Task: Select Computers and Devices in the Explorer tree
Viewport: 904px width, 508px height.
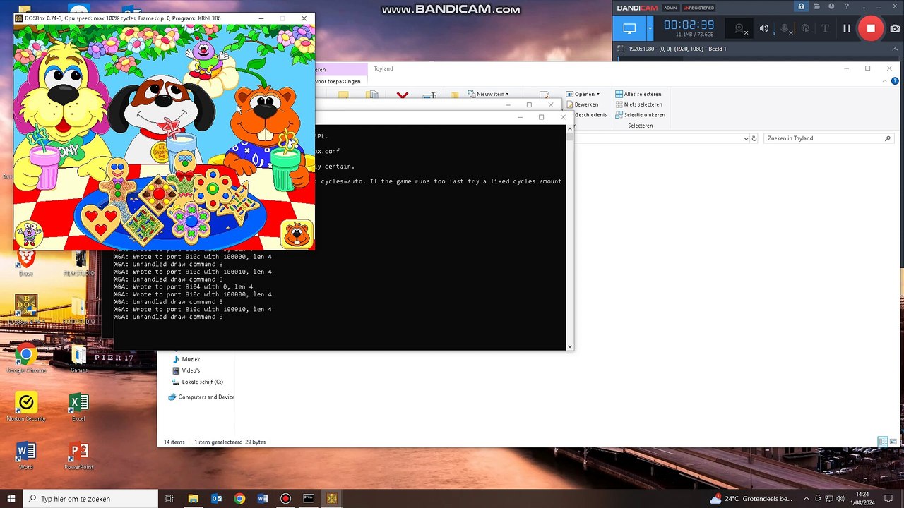Action: [x=201, y=397]
